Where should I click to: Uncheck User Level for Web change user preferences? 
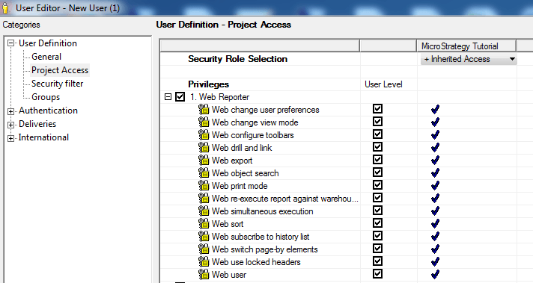pyautogui.click(x=377, y=109)
